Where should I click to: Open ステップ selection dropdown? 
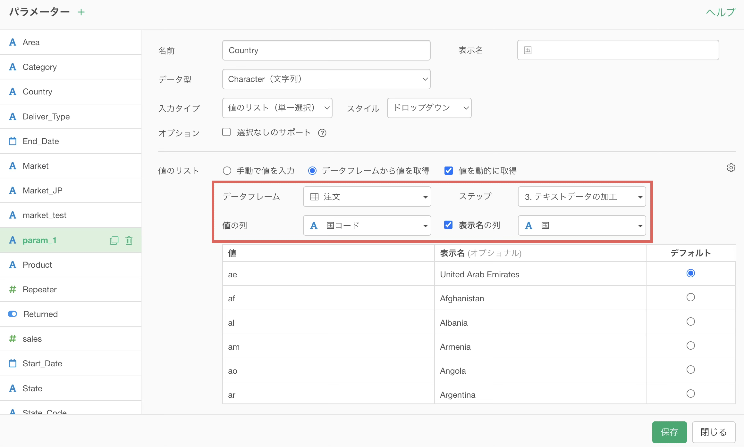point(582,197)
